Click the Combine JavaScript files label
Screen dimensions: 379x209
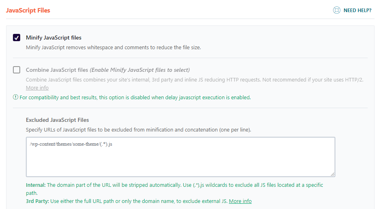(x=57, y=70)
